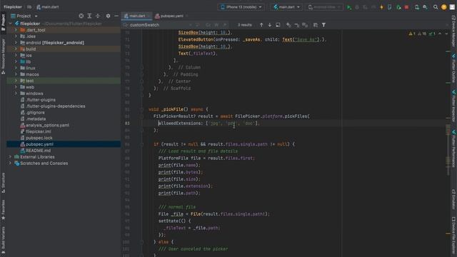Click the customSwatch search input field
Viewport: 457px width, 257px height.
click(x=159, y=25)
